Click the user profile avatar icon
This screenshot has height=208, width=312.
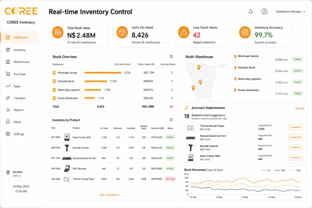(x=265, y=12)
